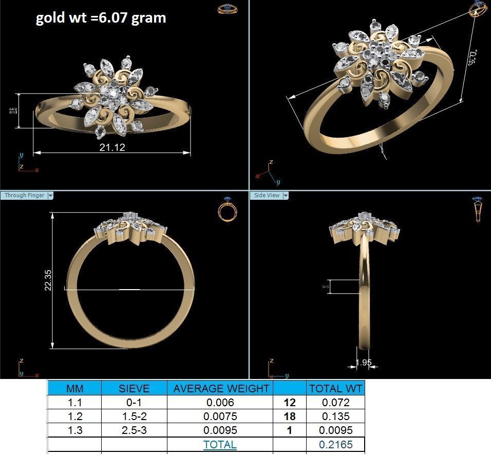Select the 1.3 MM cell

point(75,430)
